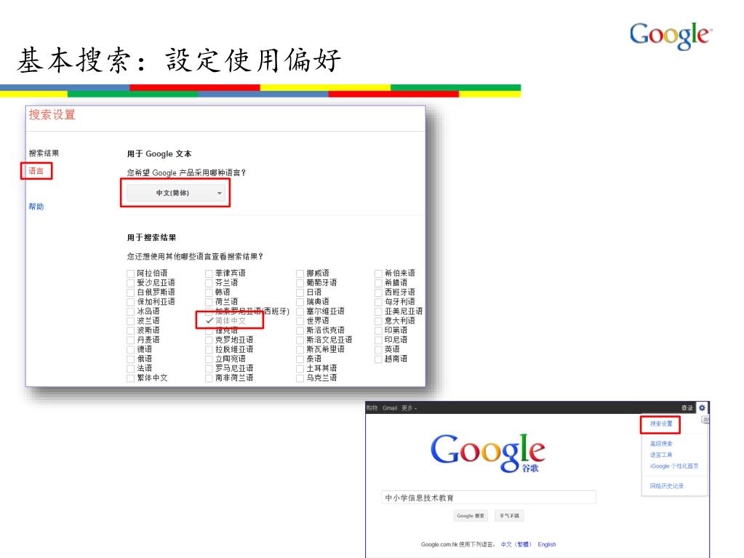Check the 乌克兰语 checkbox

300,378
